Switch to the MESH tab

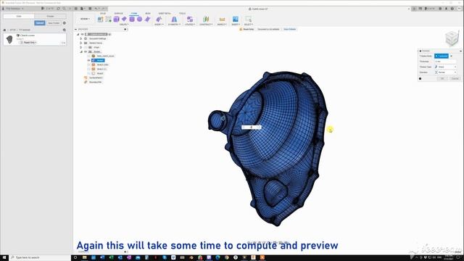pyautogui.click(x=148, y=13)
